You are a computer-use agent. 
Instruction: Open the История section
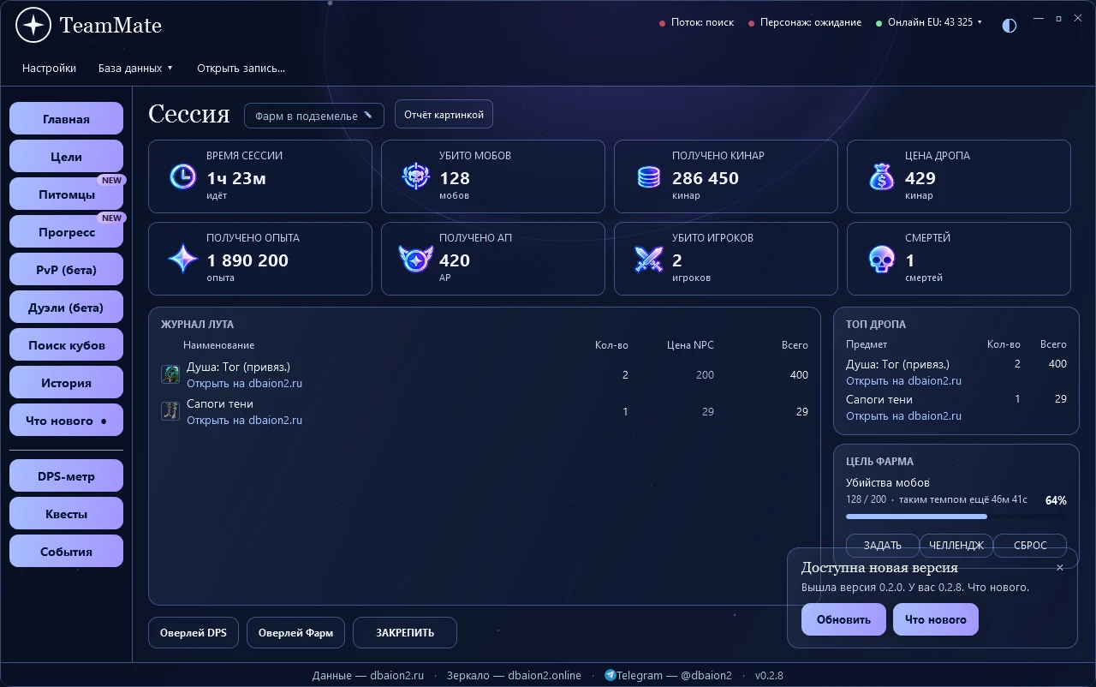point(66,383)
